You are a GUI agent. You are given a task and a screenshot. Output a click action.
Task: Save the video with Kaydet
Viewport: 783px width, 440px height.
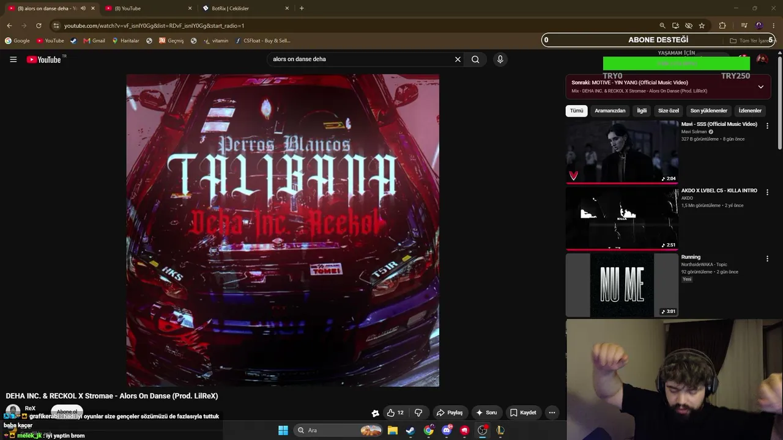[524, 413]
